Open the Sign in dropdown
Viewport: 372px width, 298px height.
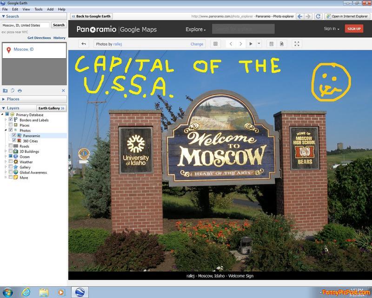(332, 28)
